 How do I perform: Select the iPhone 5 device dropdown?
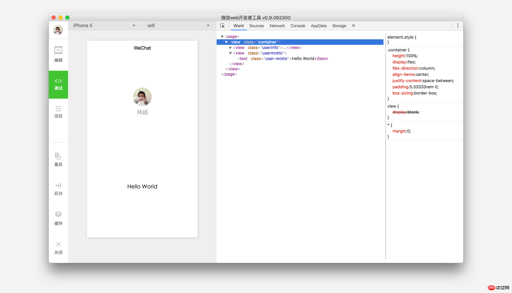(103, 26)
